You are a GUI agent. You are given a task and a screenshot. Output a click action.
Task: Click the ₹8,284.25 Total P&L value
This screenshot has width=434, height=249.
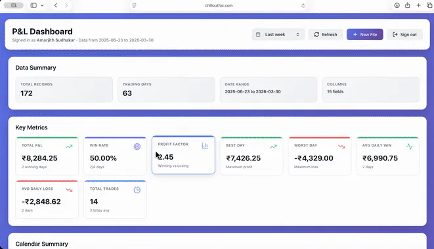click(x=39, y=158)
